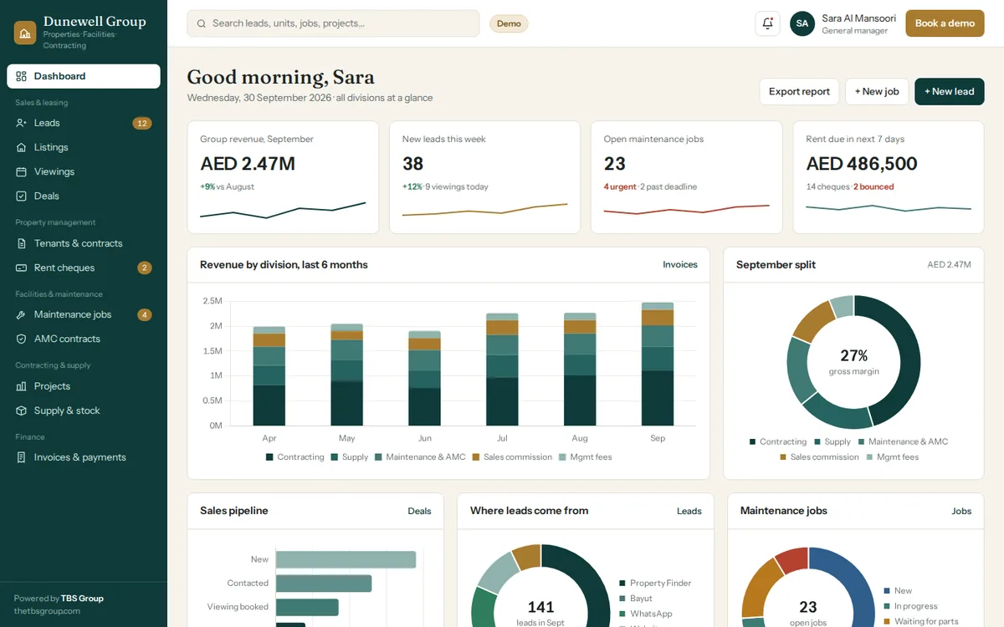
Task: Click the Rent due AED 486,500 card
Action: 889,177
